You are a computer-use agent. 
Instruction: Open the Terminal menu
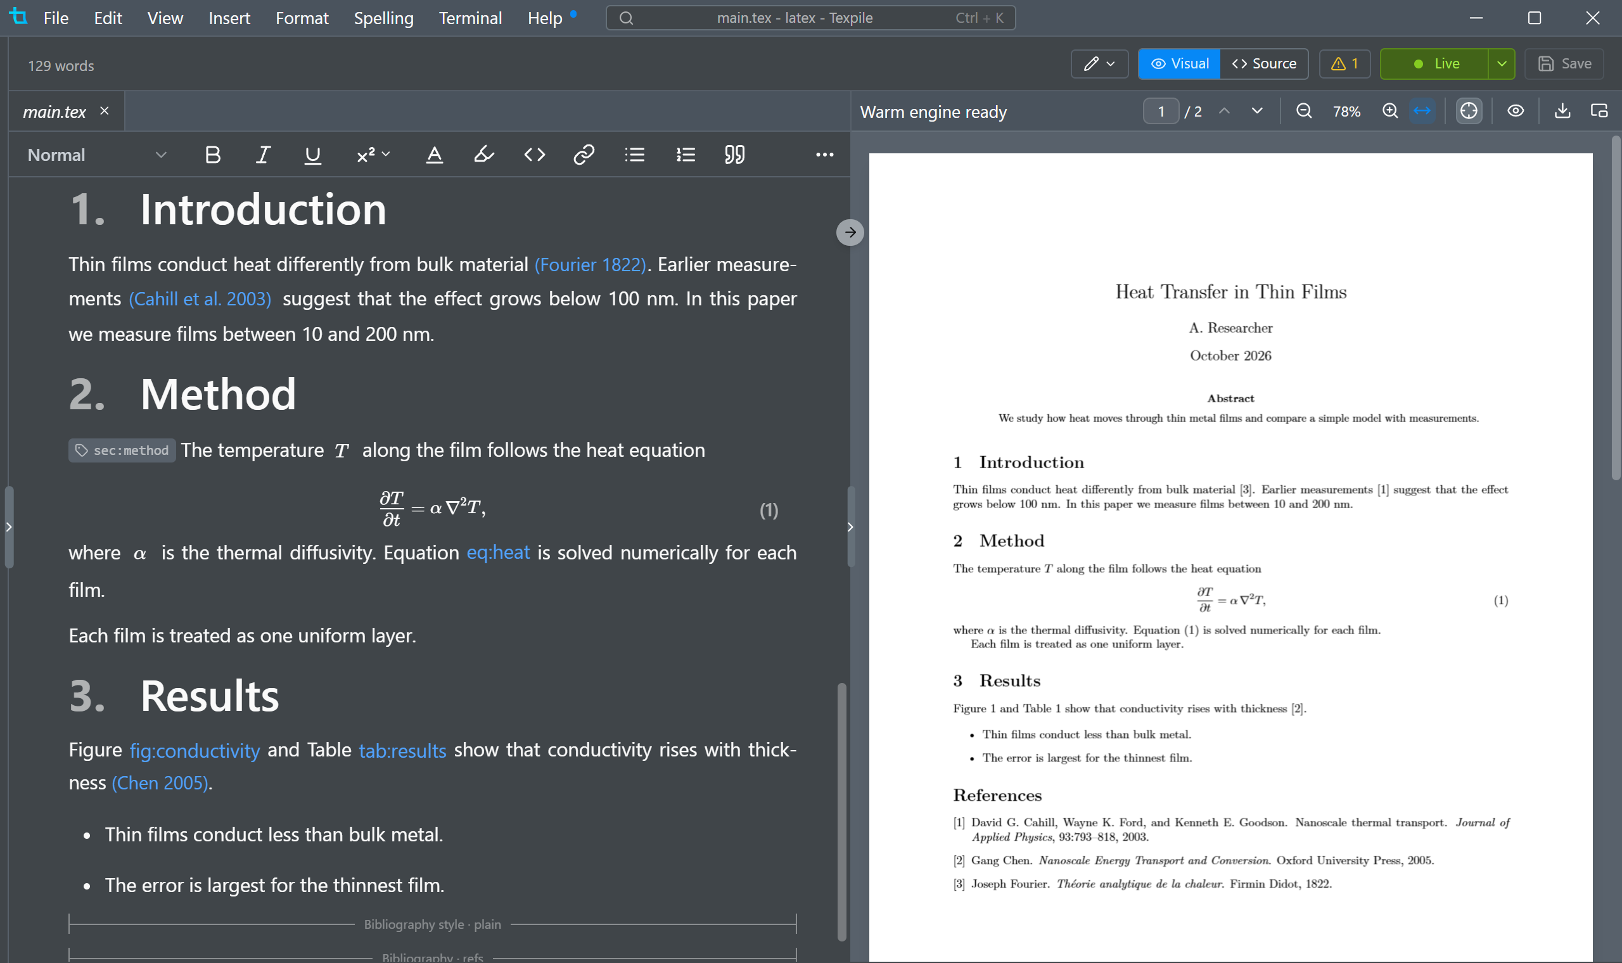[x=470, y=18]
